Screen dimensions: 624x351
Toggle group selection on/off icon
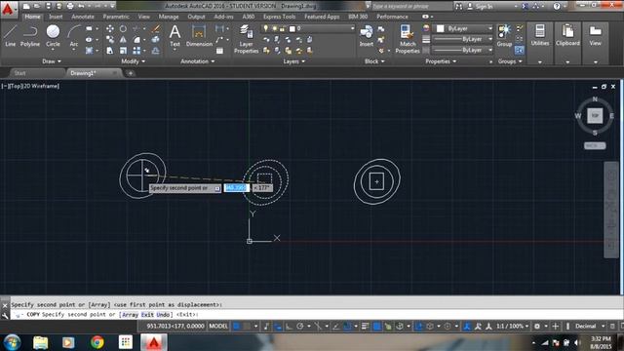tap(519, 51)
